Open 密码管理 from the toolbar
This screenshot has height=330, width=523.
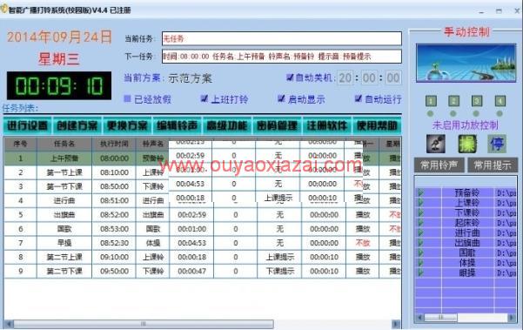click(x=278, y=125)
